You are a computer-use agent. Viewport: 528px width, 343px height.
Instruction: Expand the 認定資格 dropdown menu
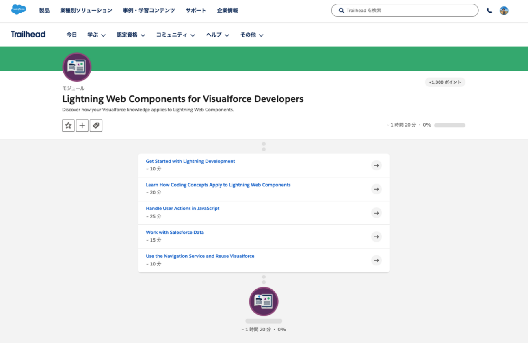coord(131,35)
